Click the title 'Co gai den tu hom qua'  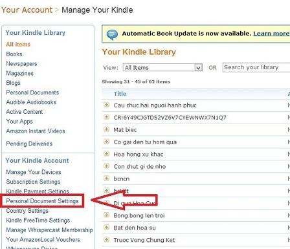145,142
